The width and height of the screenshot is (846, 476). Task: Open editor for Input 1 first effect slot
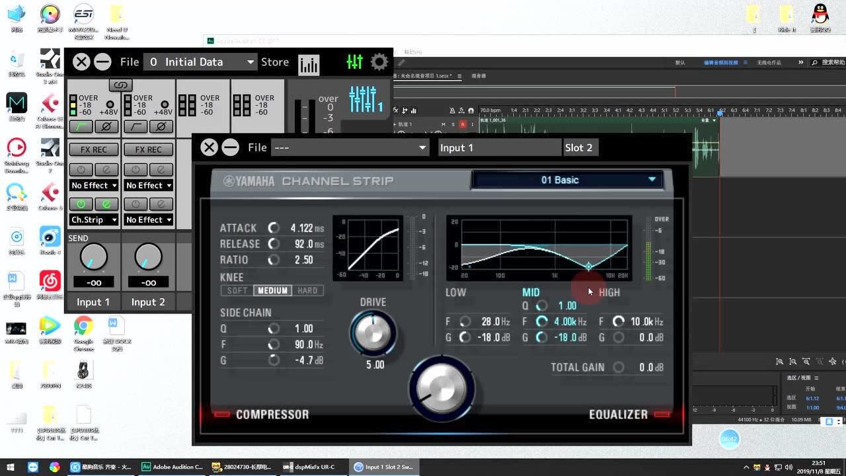coord(106,170)
